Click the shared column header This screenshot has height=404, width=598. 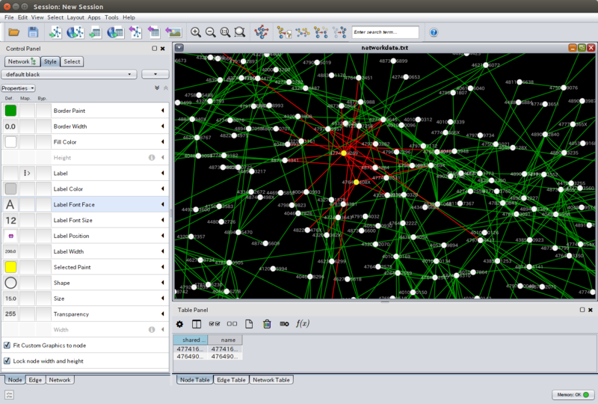coord(191,340)
